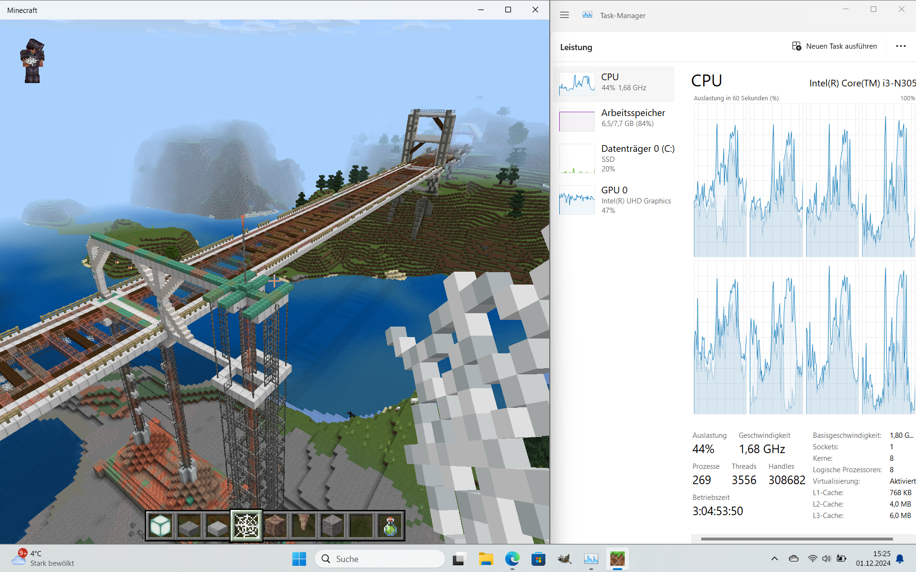Open the Task Manager hamburger navigation menu
The image size is (916, 572).
tap(564, 15)
